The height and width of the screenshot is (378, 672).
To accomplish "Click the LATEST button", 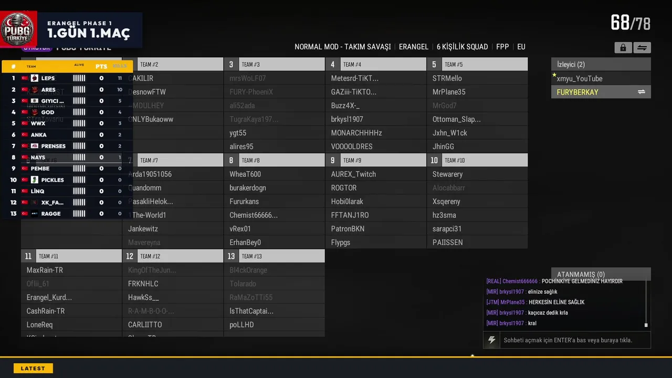I will coord(33,369).
